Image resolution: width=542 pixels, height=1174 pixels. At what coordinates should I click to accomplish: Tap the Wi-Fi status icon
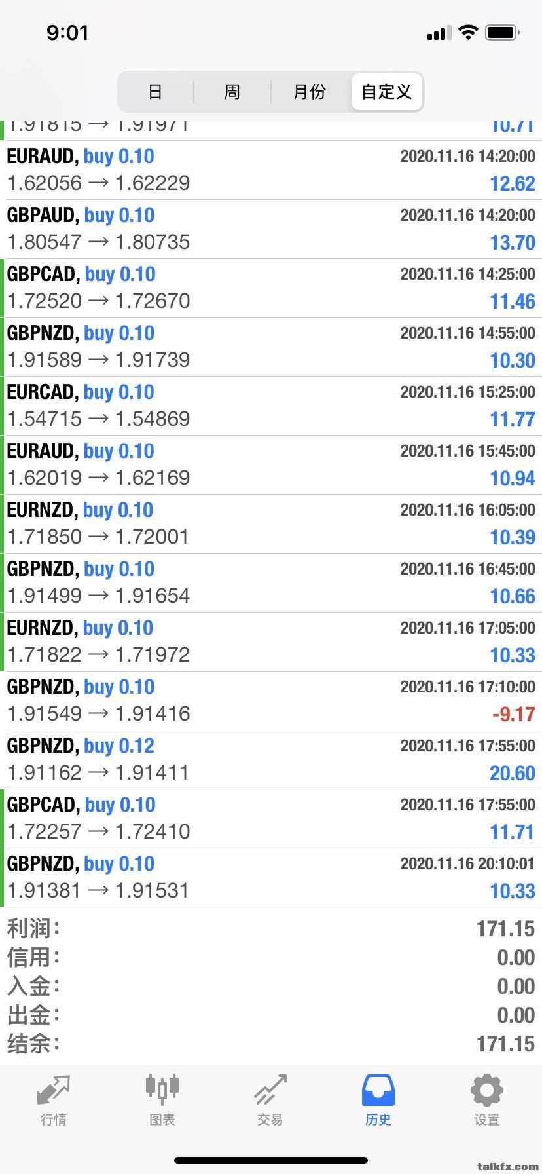pyautogui.click(x=468, y=33)
